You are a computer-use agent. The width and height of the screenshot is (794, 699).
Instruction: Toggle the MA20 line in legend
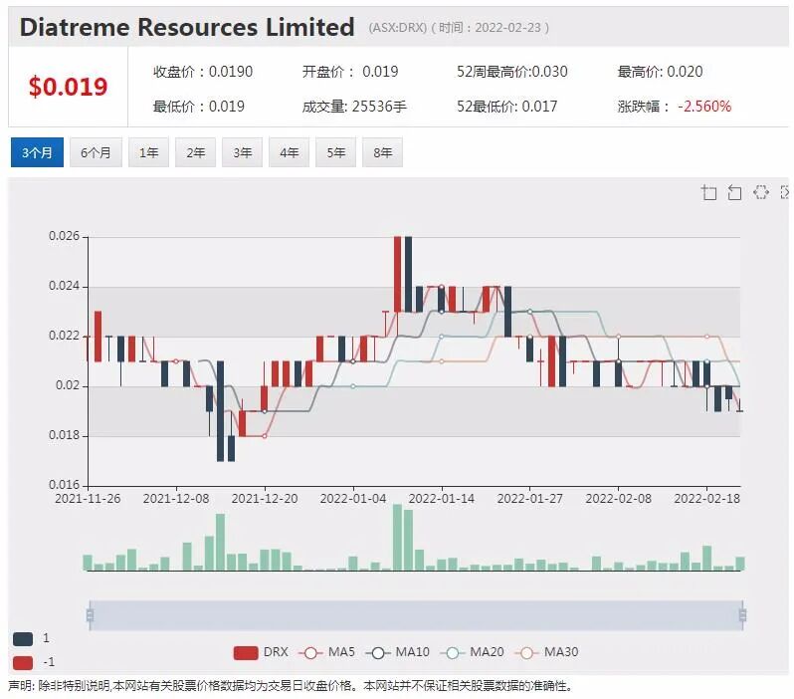[x=472, y=652]
